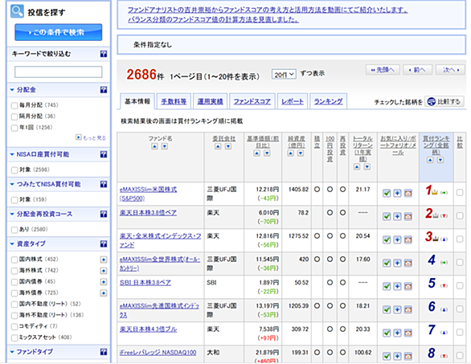Sort 純資産 column descending with down arrow
This screenshot has width=471, height=364.
click(x=301, y=153)
